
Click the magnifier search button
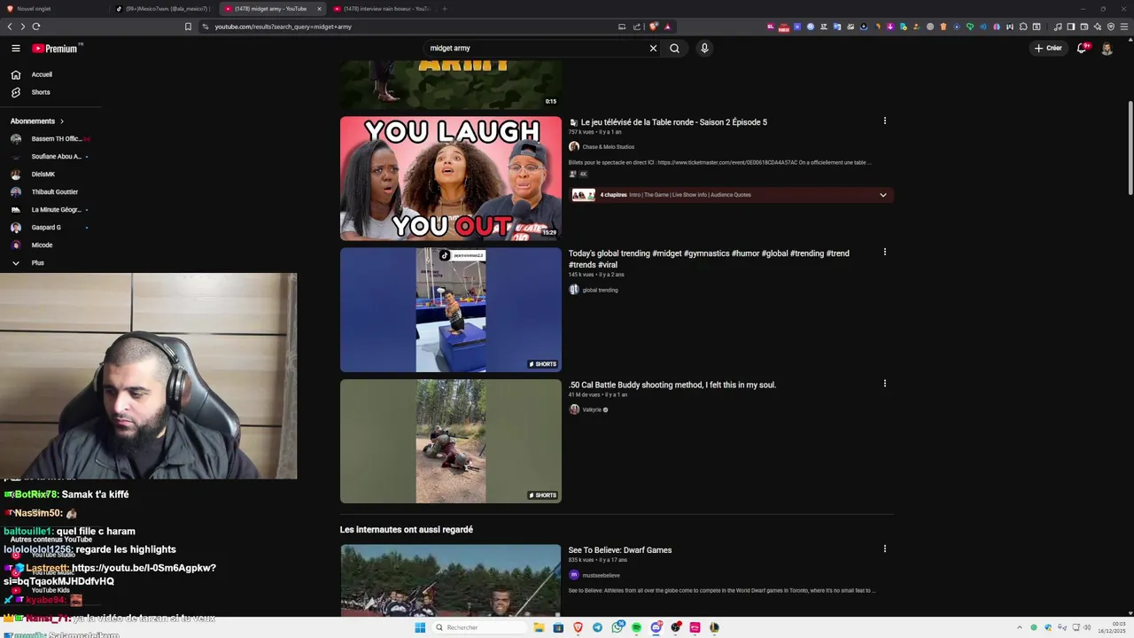[674, 49]
